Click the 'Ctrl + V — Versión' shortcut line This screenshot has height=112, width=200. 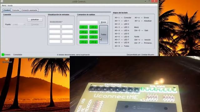[x=142, y=40]
